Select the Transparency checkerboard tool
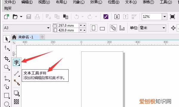This screenshot has width=179, height=107. (16, 102)
